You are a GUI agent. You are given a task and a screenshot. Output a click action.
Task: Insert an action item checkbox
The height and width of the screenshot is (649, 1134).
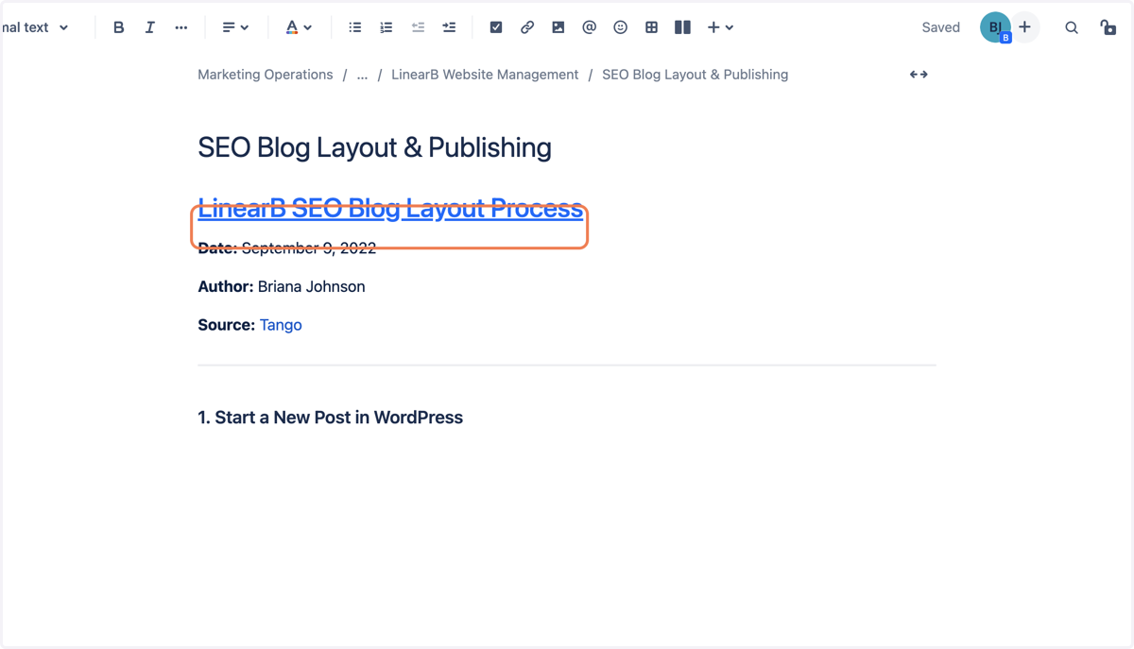coord(496,27)
